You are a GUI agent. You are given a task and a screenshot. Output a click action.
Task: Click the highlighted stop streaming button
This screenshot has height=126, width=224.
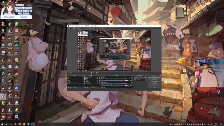point(155,78)
